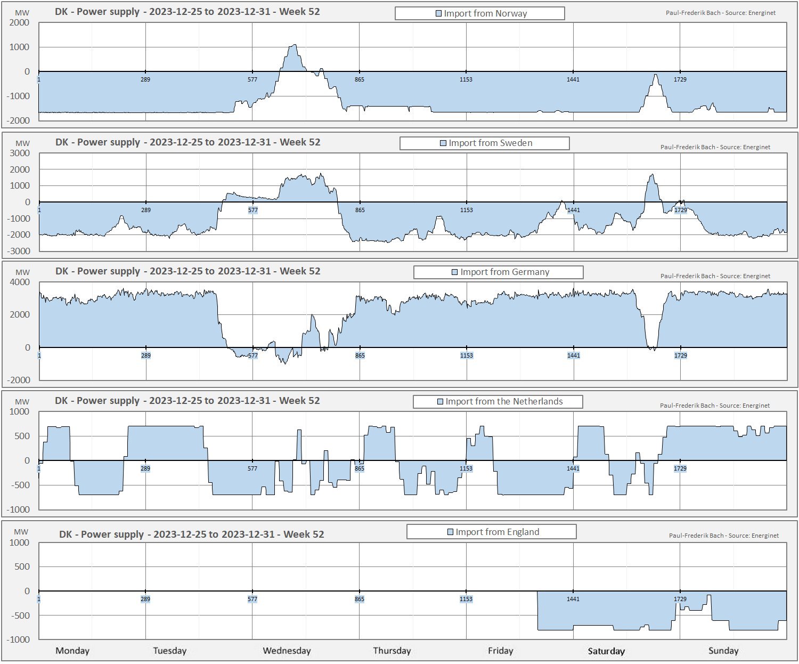Click the 577 marker in the Norway chart
The height and width of the screenshot is (664, 799).
coord(252,80)
